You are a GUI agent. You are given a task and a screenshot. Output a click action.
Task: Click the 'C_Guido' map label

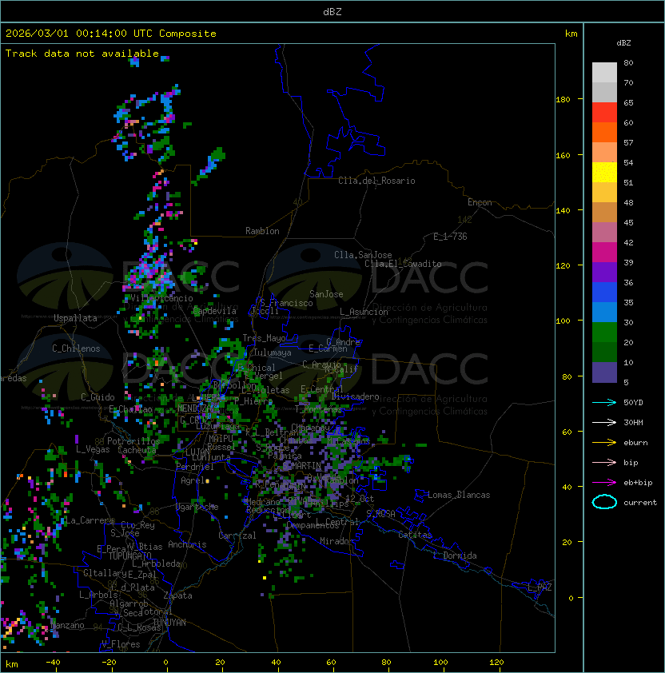pos(98,397)
